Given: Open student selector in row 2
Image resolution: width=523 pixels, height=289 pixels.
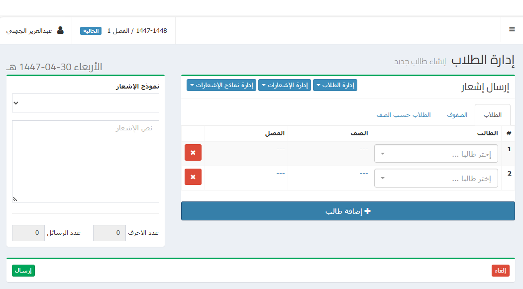Looking at the screenshot, I should 435,178.
